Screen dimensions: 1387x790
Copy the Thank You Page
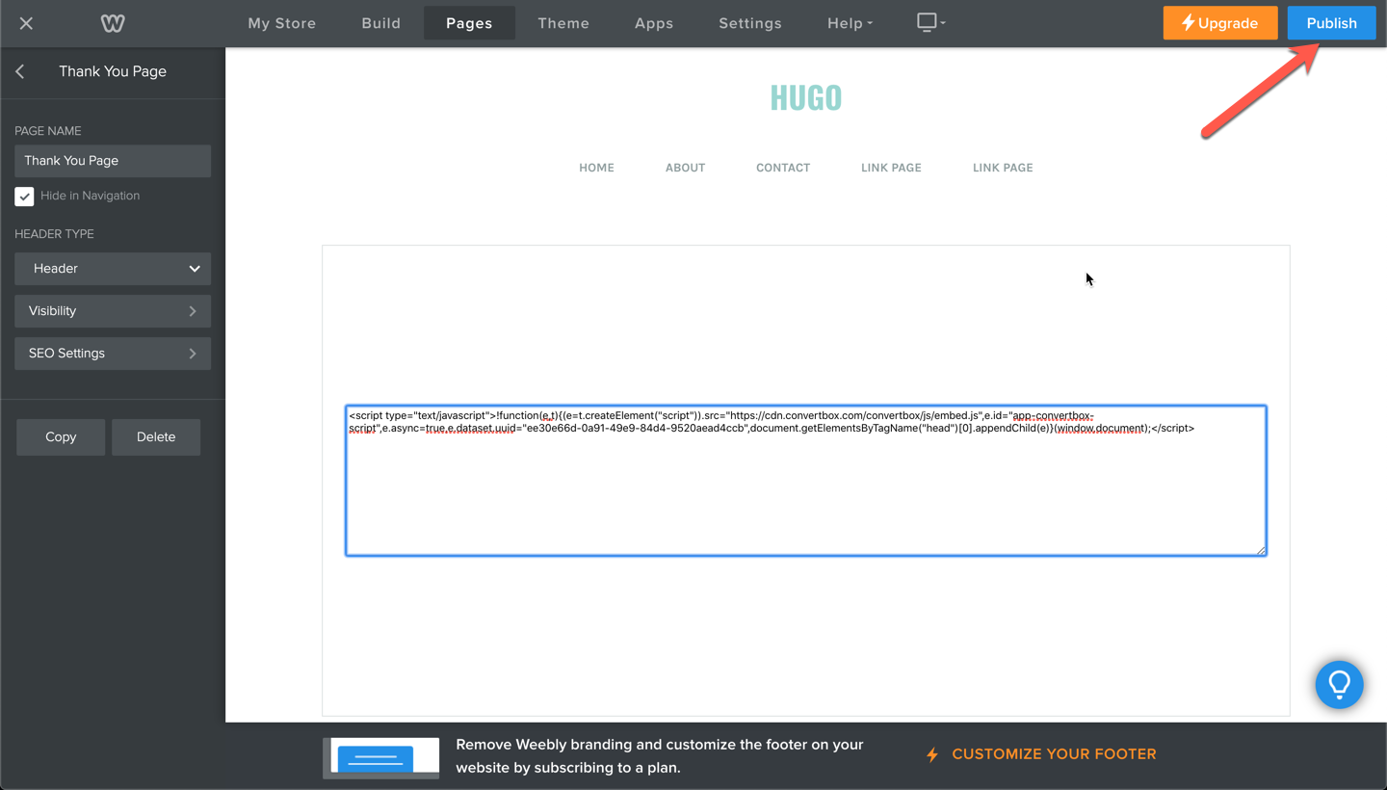click(x=61, y=437)
